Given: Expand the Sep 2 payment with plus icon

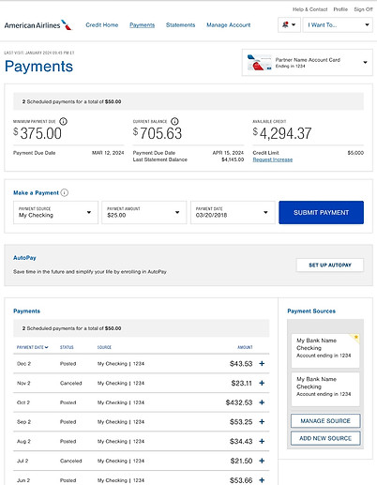Looking at the screenshot, I should coord(262,421).
